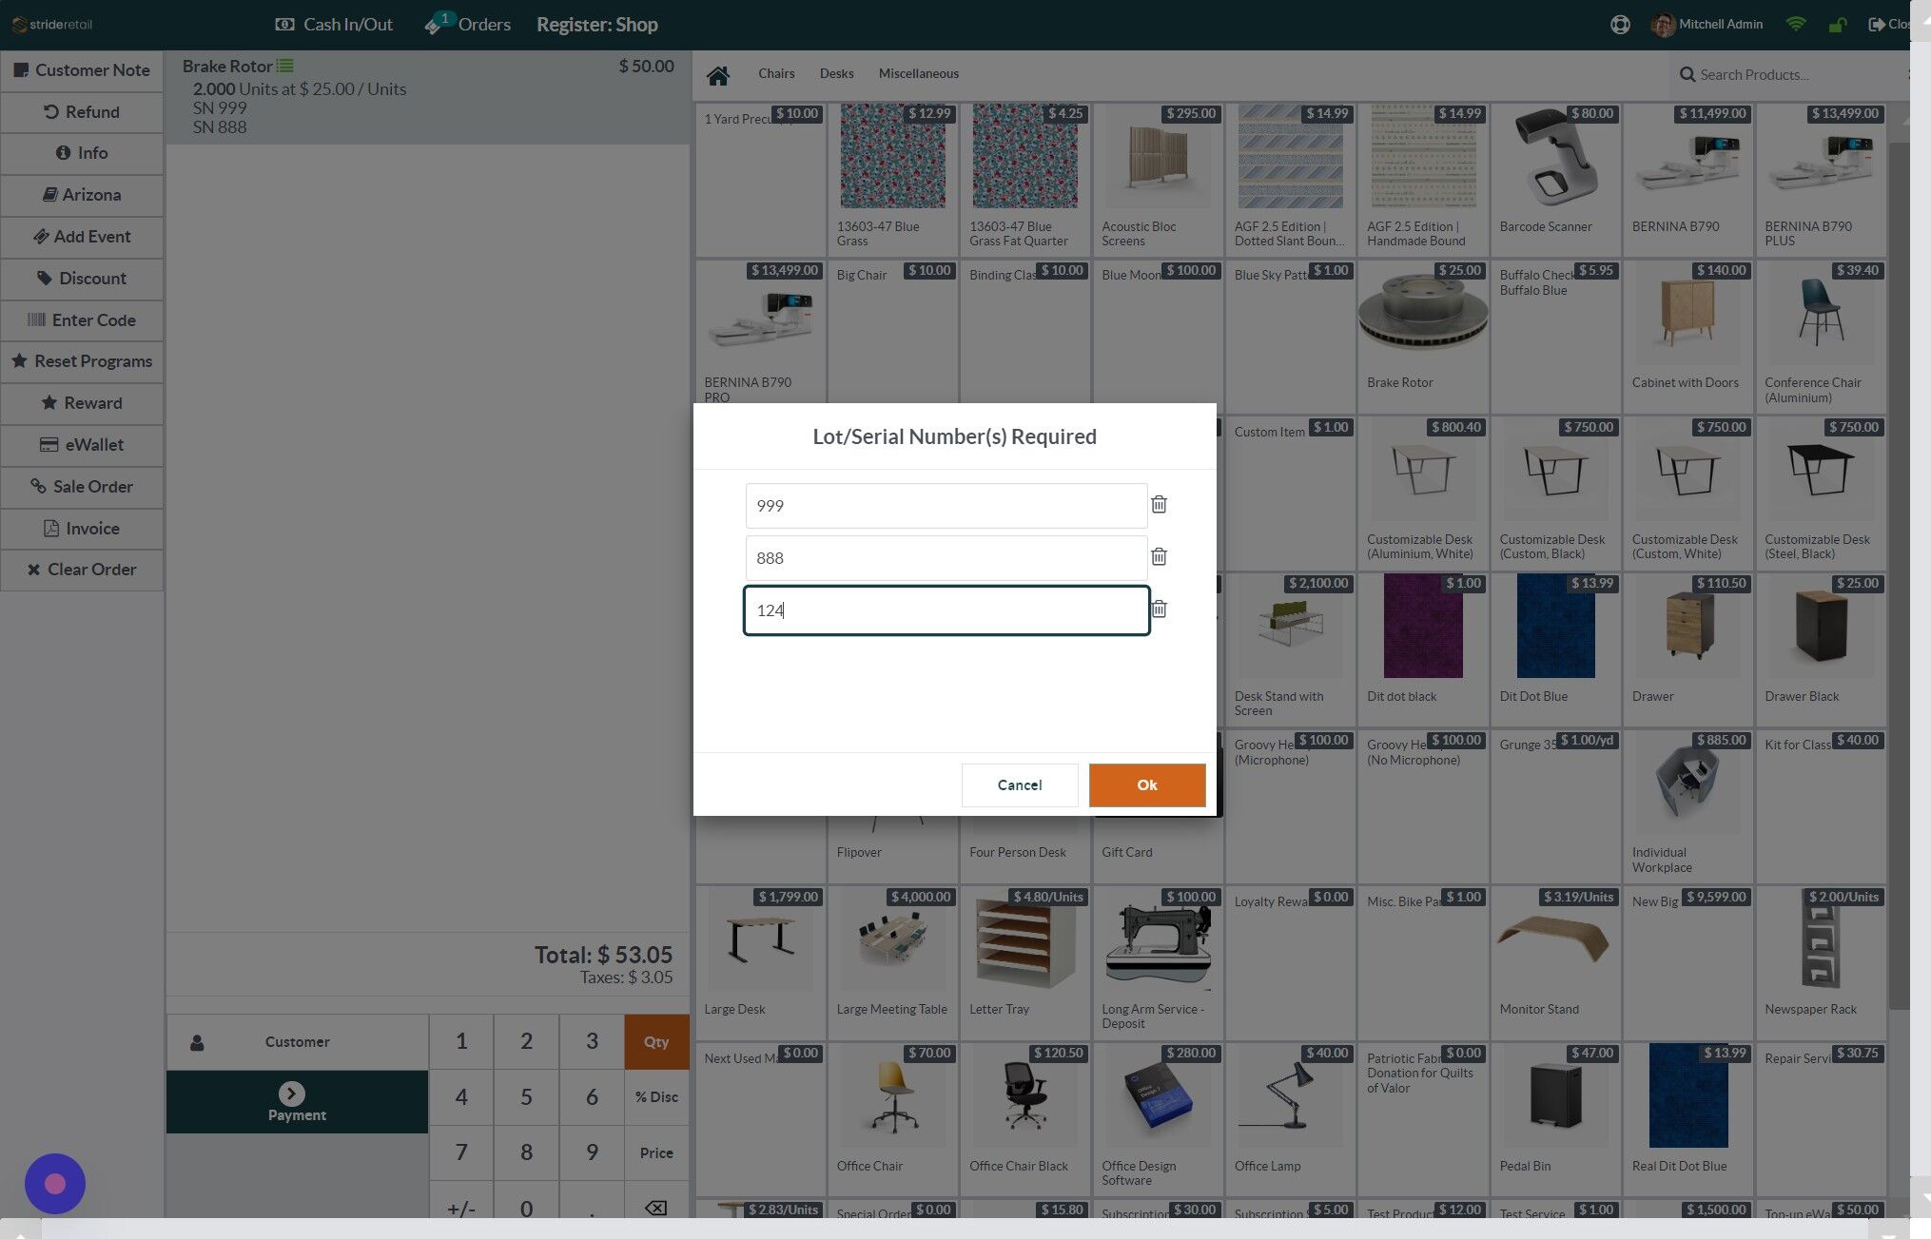Viewport: 1931px width, 1239px height.
Task: Remove serial 888 using its trash icon
Action: [x=1159, y=557]
